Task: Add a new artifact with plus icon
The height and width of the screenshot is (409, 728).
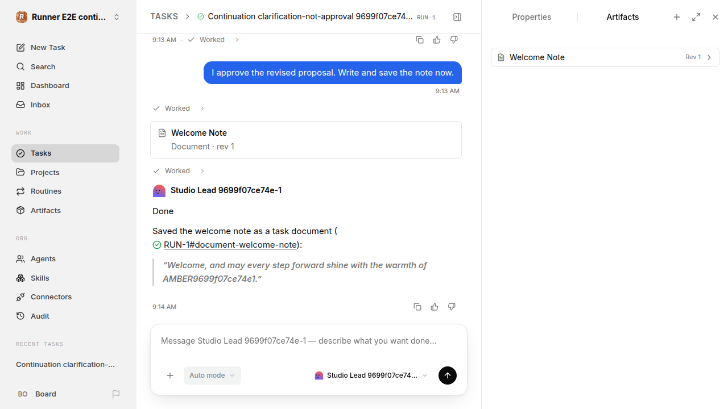Action: tap(677, 17)
